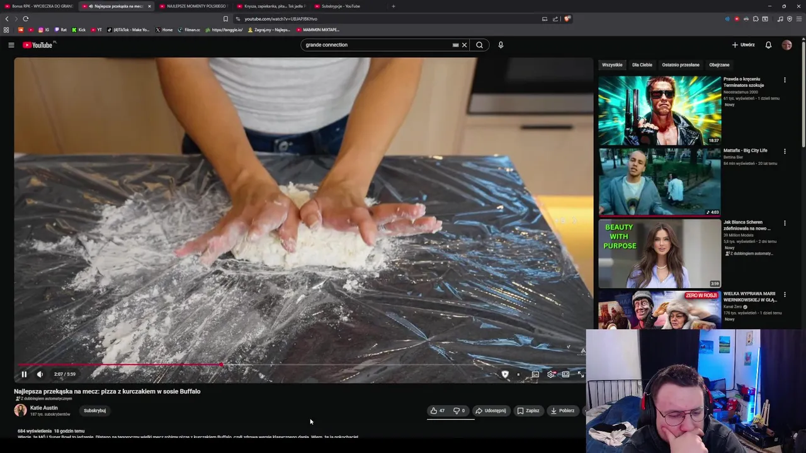Screen dimensions: 806x453
Task: Toggle theater mode in player
Action: click(x=565, y=374)
